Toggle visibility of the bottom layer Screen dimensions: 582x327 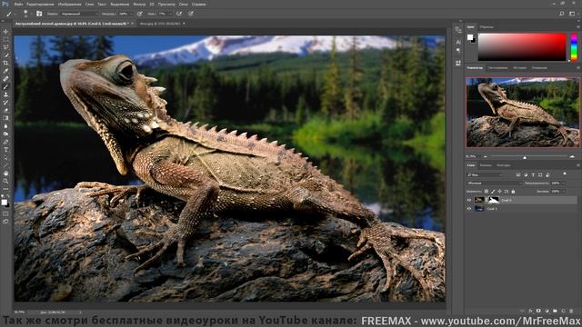469,209
